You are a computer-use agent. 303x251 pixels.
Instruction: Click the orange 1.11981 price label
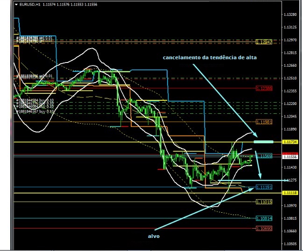tap(264, 122)
